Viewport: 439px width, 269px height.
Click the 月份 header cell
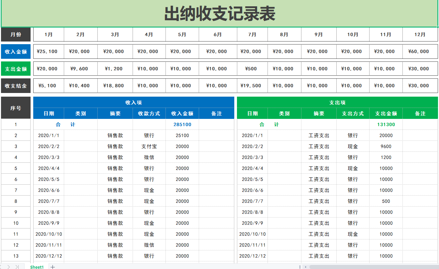pyautogui.click(x=16, y=34)
